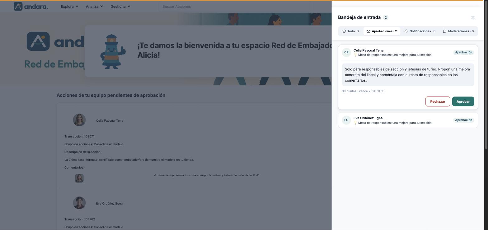Click the lightbulb icon on Celia's card
Image resolution: width=488 pixels, height=230 pixels.
point(355,55)
